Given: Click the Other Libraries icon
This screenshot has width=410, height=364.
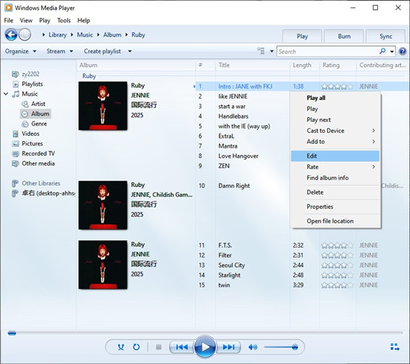Looking at the screenshot, I should (15, 183).
